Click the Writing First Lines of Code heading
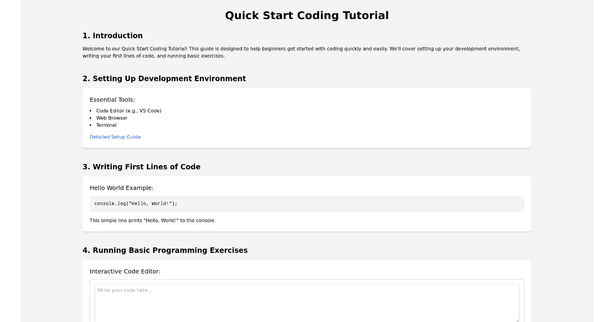Image resolution: width=614 pixels, height=322 pixels. pyautogui.click(x=142, y=167)
